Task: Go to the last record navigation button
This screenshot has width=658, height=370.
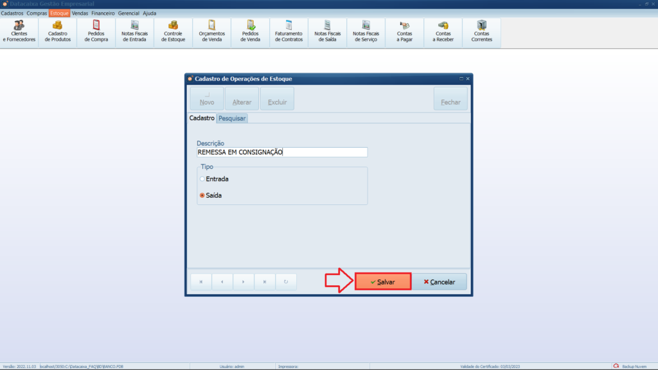Action: pyautogui.click(x=265, y=282)
